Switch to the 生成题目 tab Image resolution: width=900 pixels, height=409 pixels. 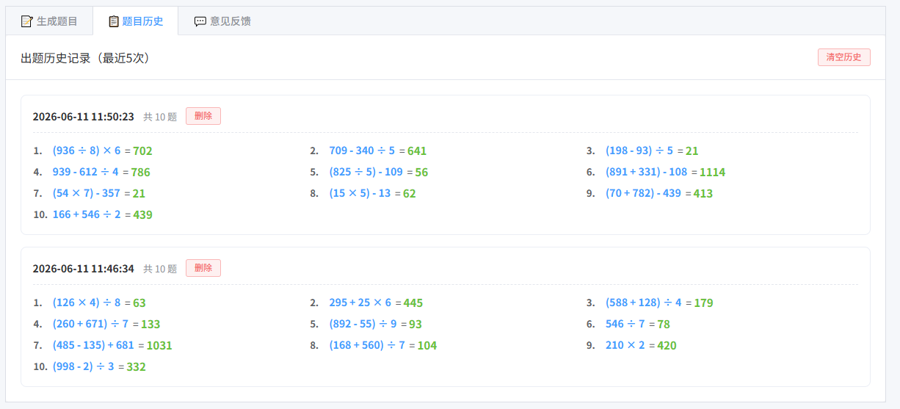tap(49, 21)
